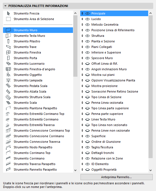
Task: Click the Strumento Oggetto chair icon
Action: (8, 75)
